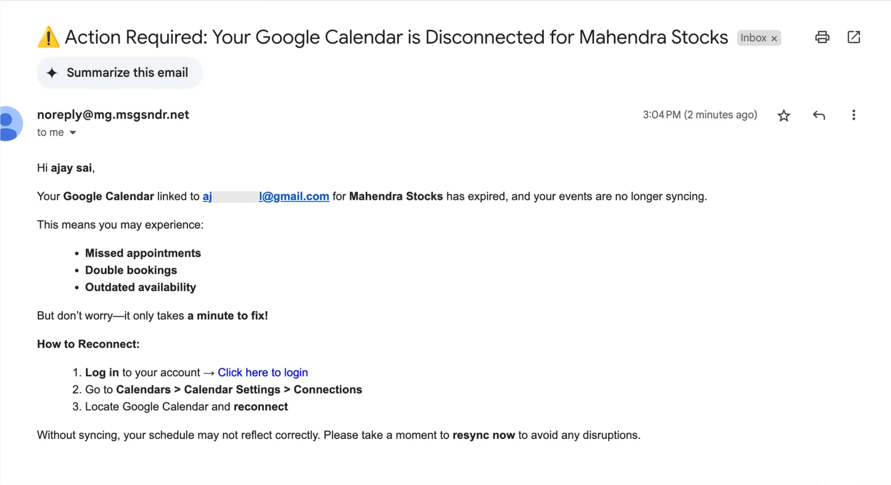Expand recipient details arrow beside "to me"
This screenshot has height=485, width=891.
[72, 133]
